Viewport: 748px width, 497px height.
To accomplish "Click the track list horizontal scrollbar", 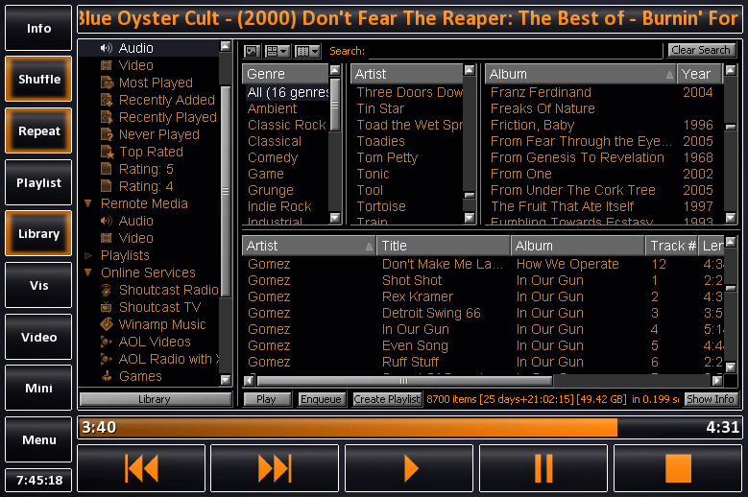I will click(404, 381).
